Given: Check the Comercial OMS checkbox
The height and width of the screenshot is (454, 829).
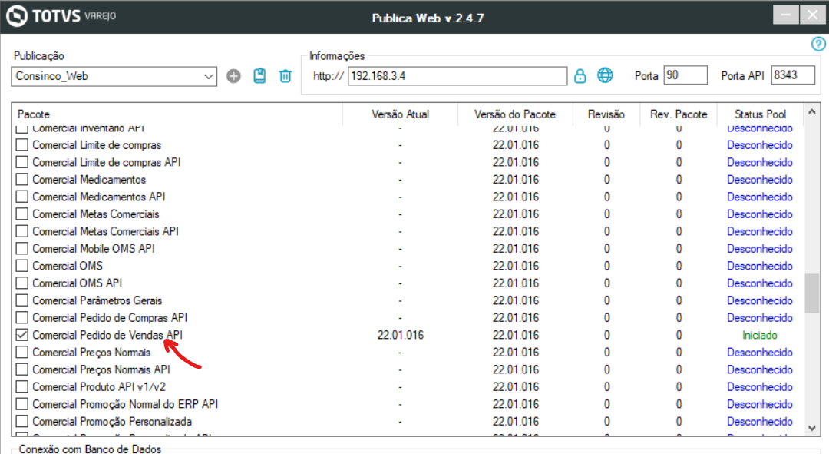Looking at the screenshot, I should (21, 266).
